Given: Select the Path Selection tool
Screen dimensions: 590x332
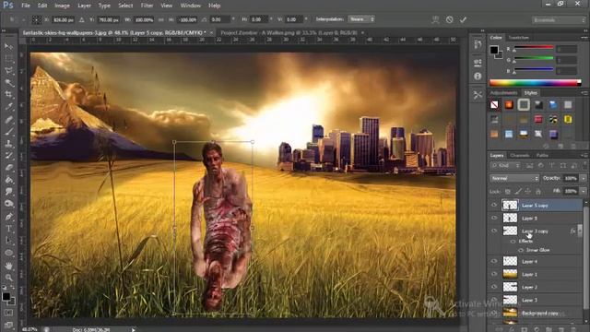Looking at the screenshot, I should coord(8,241).
